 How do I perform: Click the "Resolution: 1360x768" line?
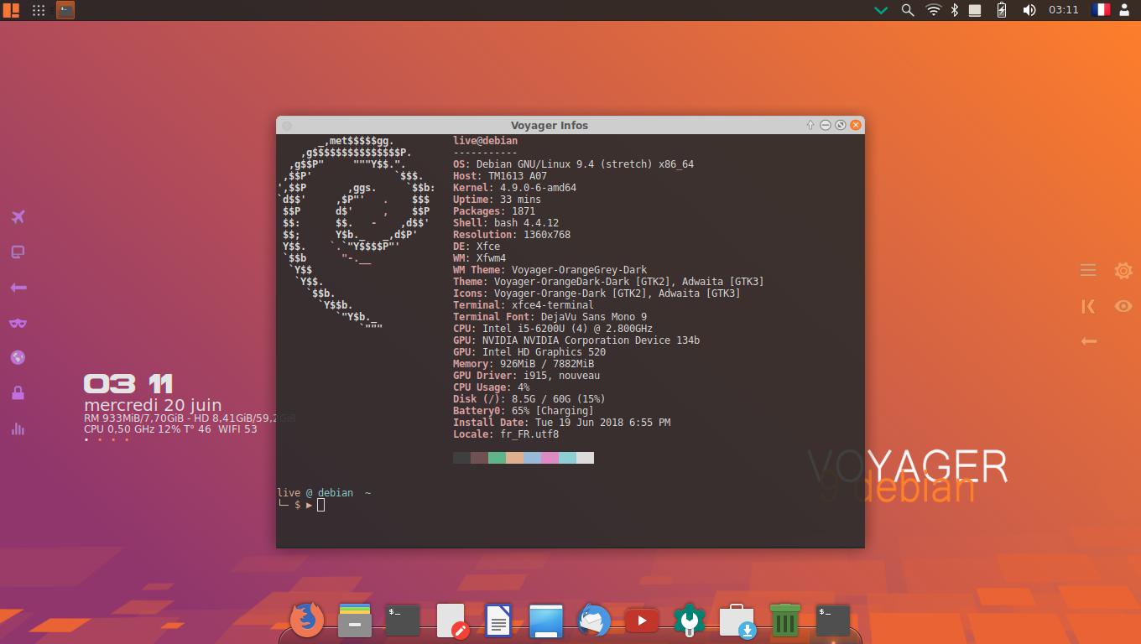click(512, 235)
